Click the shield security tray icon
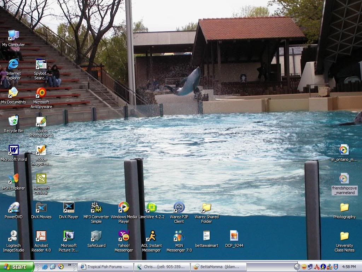The image size is (362, 272). pos(336,267)
